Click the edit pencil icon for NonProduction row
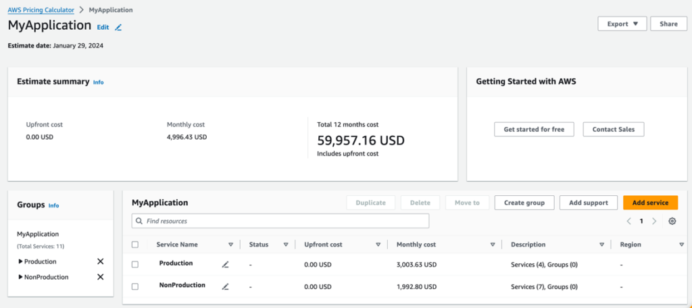Screen dimensions: 692x308 coord(226,286)
